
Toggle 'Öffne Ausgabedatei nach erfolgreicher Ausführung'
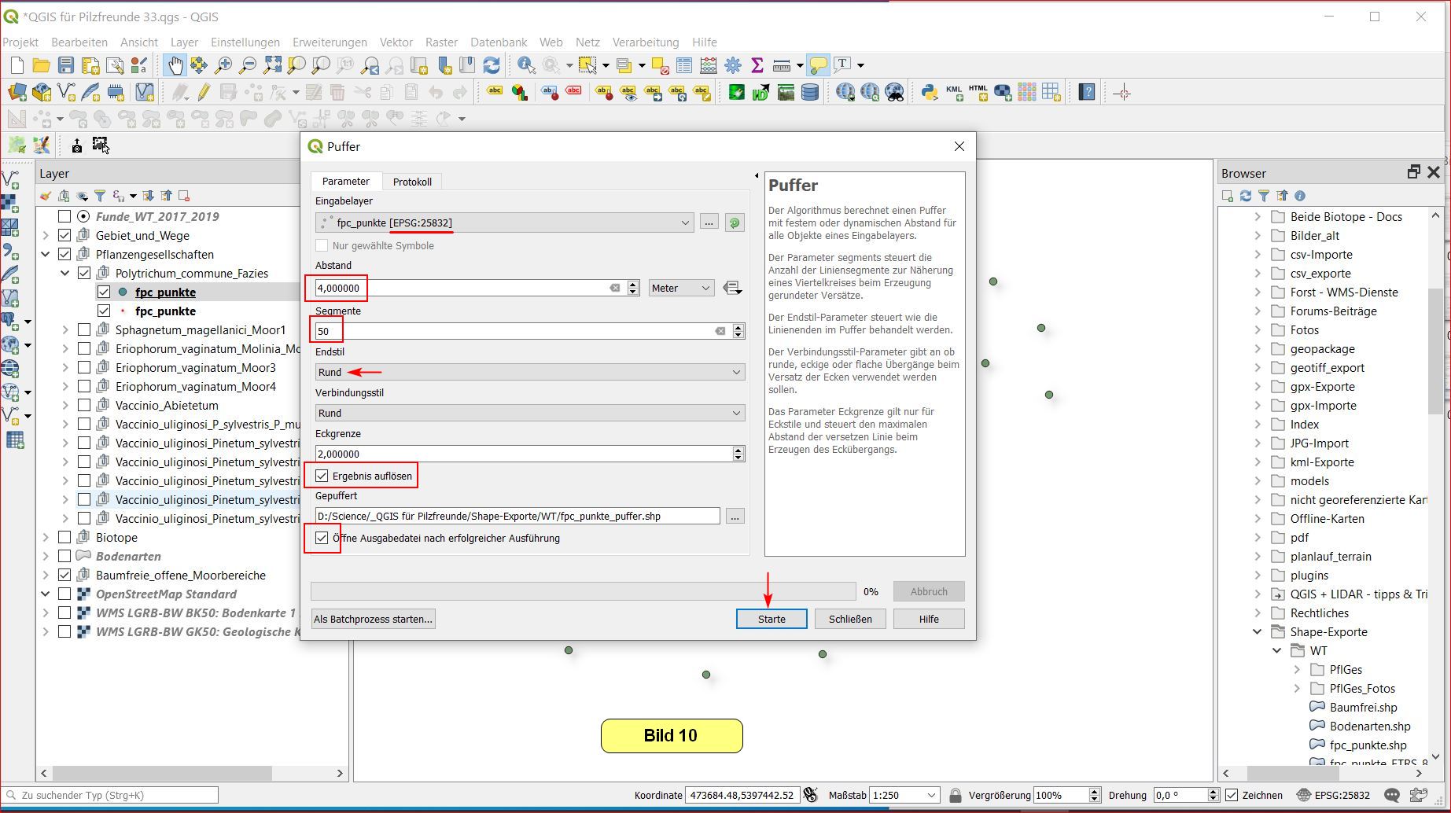click(x=322, y=539)
